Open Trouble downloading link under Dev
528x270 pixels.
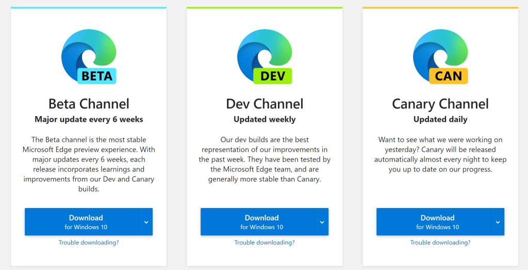(x=265, y=242)
